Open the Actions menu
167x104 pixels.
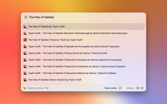130,88
